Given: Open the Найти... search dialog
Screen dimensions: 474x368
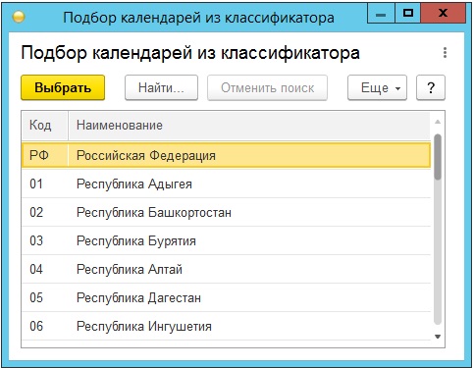Looking at the screenshot, I should coord(161,87).
